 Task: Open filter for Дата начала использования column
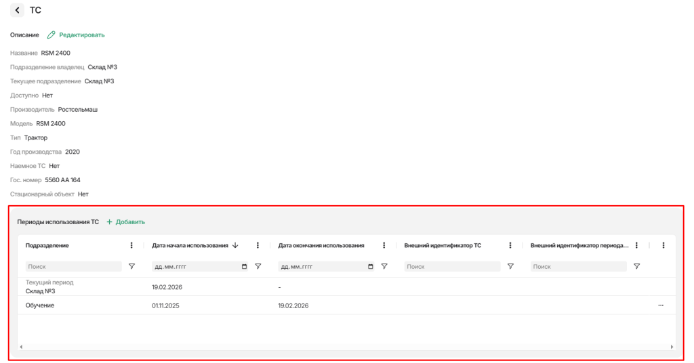point(258,267)
